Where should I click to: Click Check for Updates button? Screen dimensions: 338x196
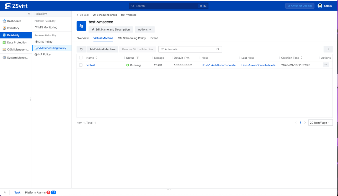pos(300,6)
